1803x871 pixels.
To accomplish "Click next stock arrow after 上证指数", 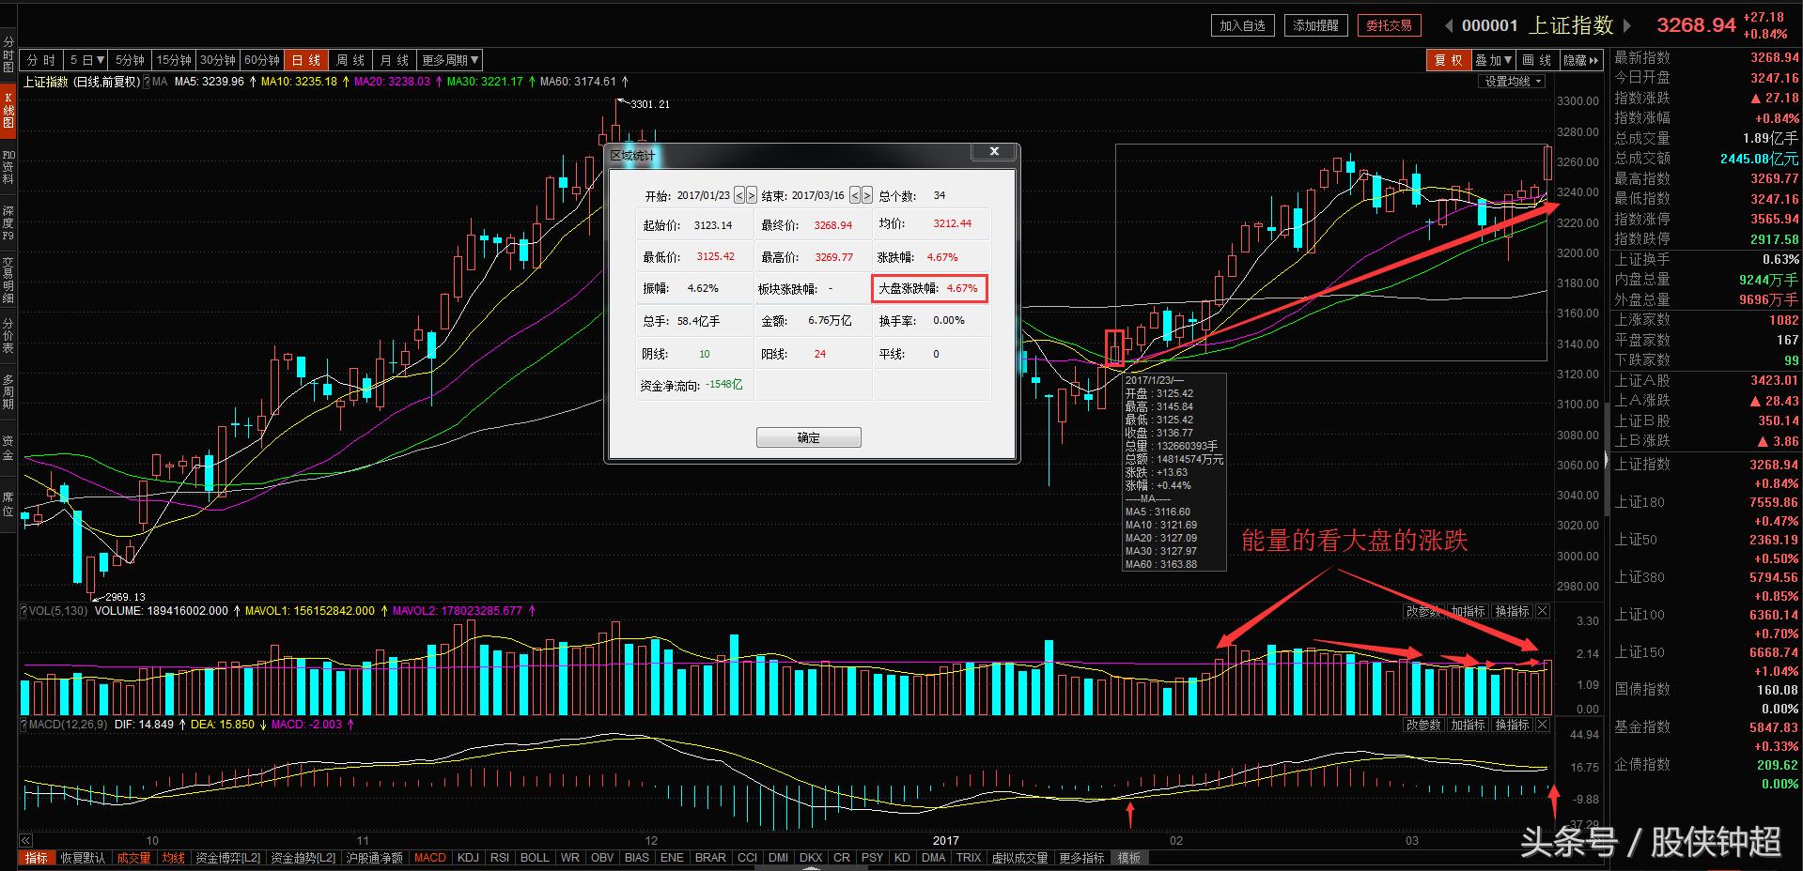I will click(1628, 26).
